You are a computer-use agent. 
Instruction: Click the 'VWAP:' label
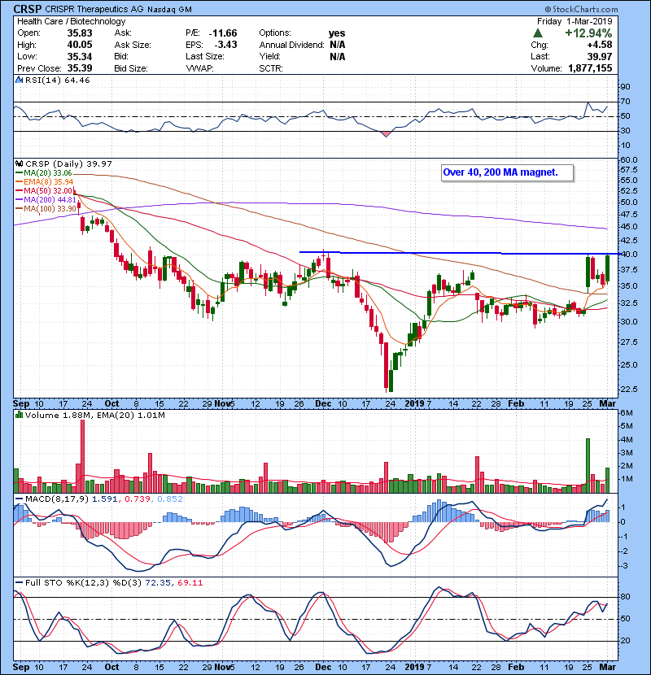tap(199, 68)
